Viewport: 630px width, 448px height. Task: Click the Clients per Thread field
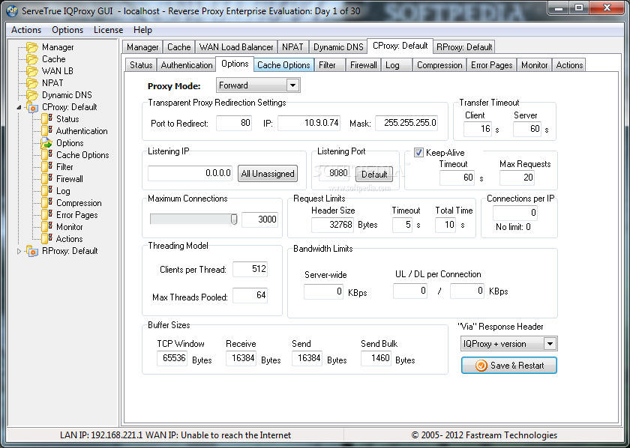[x=250, y=269]
